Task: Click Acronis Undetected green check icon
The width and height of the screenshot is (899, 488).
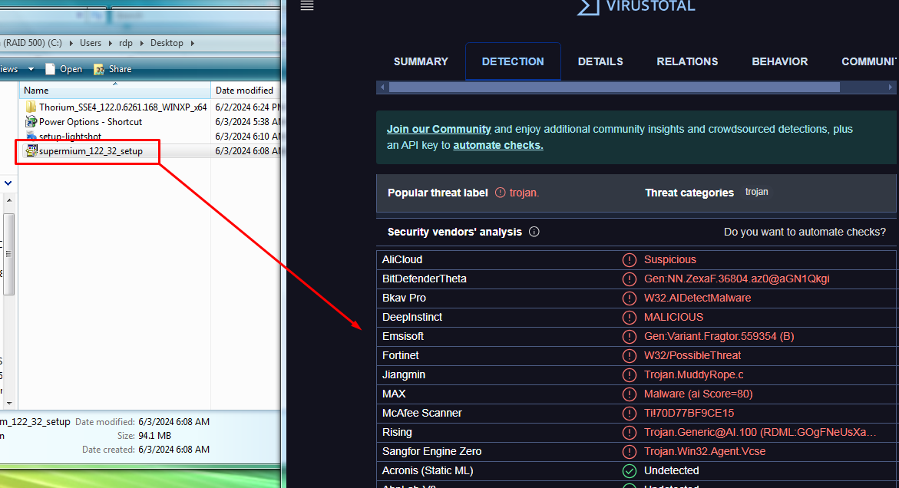Action: pos(629,471)
